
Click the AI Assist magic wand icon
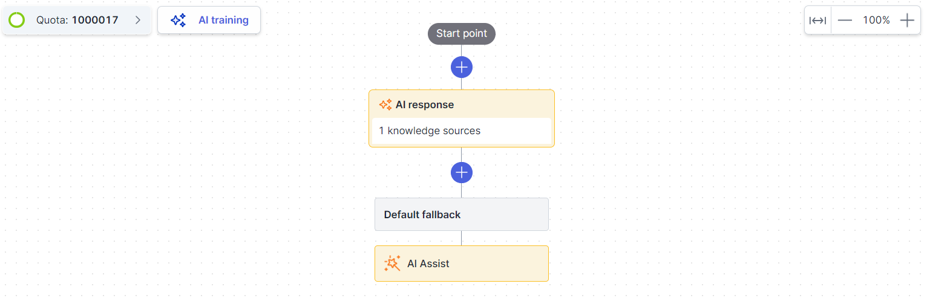click(x=392, y=264)
